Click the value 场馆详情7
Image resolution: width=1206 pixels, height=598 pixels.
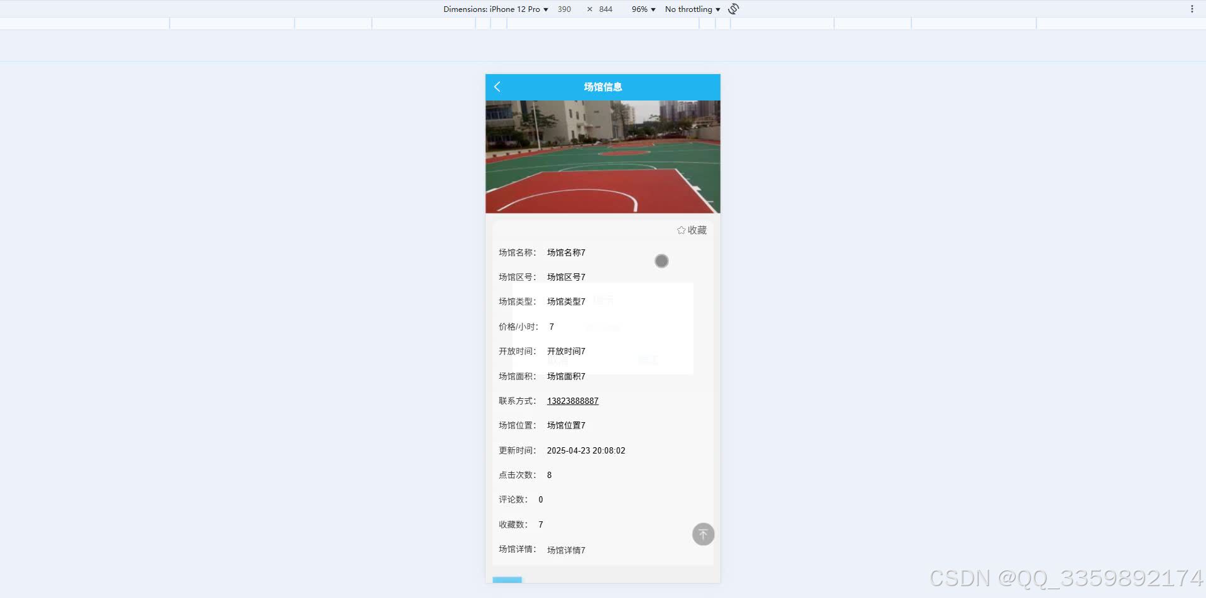coord(566,550)
